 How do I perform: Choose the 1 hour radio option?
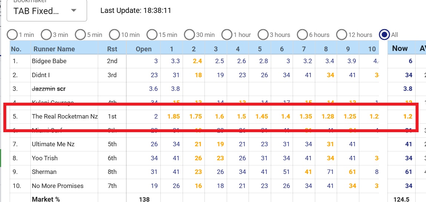click(x=227, y=35)
